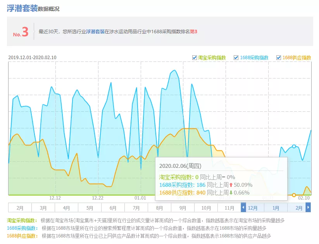Select 8月 on the month timeline

pos(160,208)
